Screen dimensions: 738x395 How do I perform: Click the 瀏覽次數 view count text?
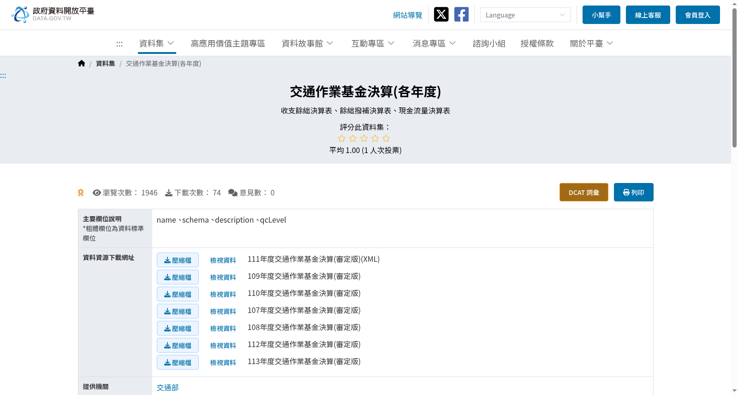(x=125, y=193)
